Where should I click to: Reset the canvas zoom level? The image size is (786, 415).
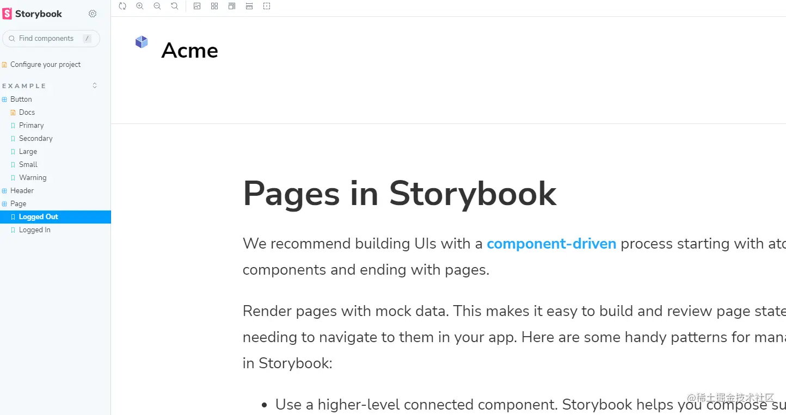(175, 6)
